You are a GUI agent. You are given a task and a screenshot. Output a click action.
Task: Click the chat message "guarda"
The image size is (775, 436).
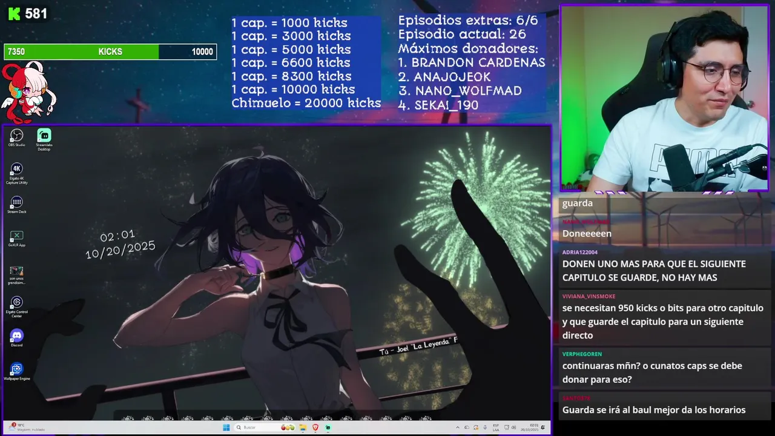point(578,203)
